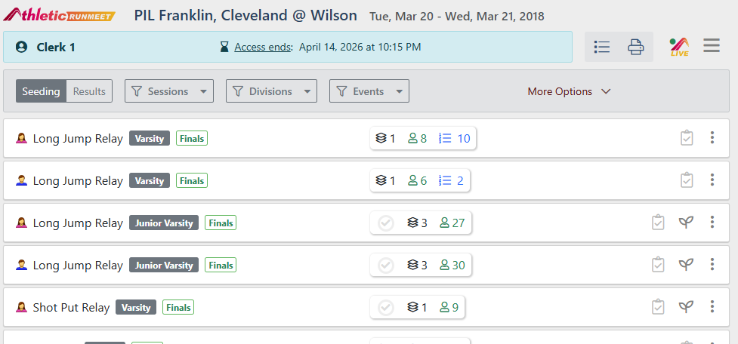The image size is (738, 344).
Task: Click the AthleticRunMeet logo
Action: (x=60, y=15)
